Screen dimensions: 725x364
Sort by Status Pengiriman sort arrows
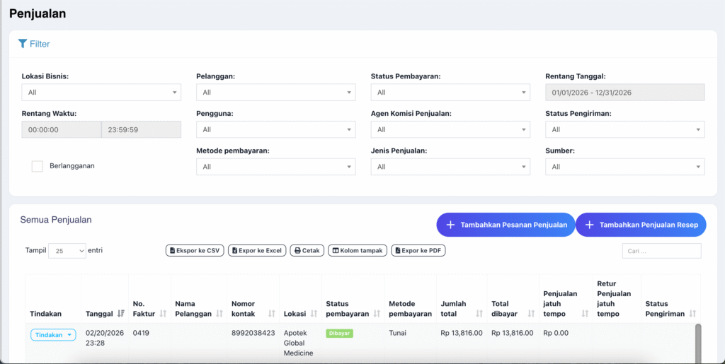[692, 314]
